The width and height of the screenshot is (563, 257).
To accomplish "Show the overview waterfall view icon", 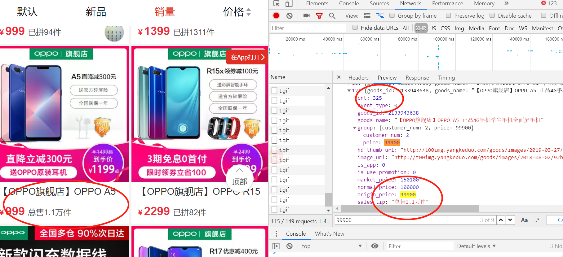I will coord(380,15).
